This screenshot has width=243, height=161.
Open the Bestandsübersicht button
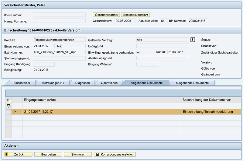click(135, 15)
